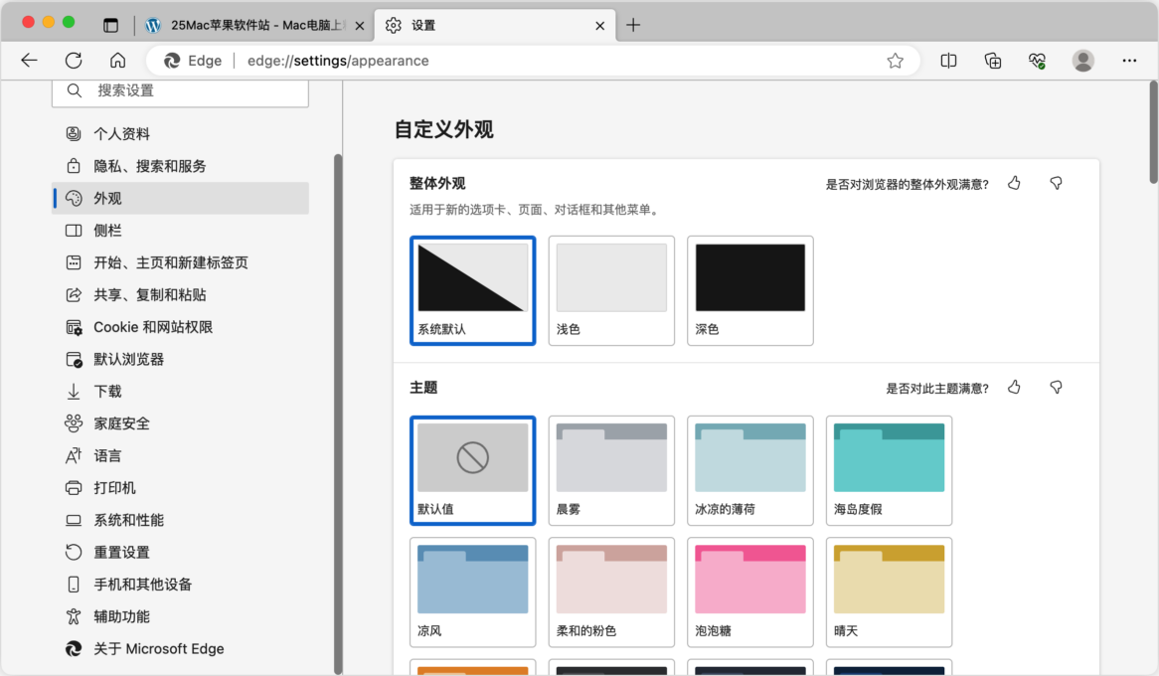Open Settings and more ellipsis menu

[x=1129, y=61]
